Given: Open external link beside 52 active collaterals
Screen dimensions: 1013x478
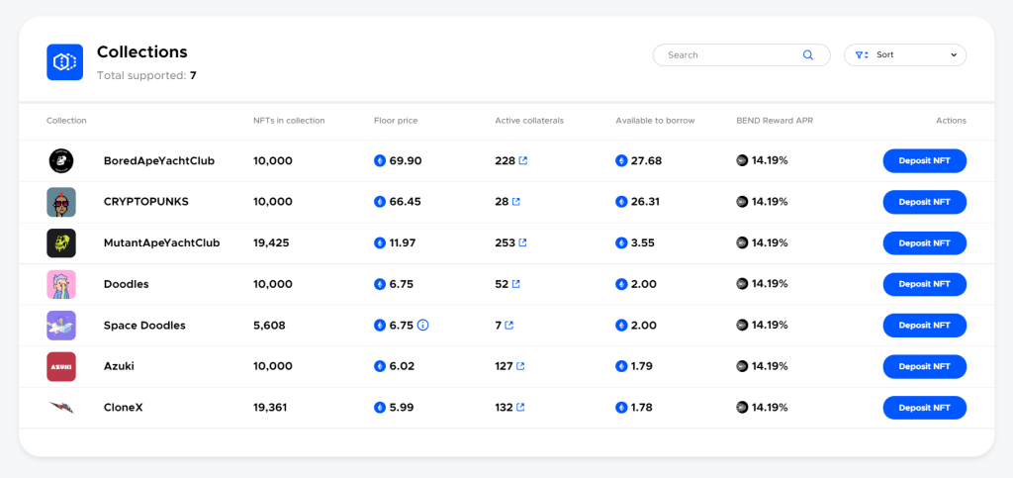Looking at the screenshot, I should 516,284.
